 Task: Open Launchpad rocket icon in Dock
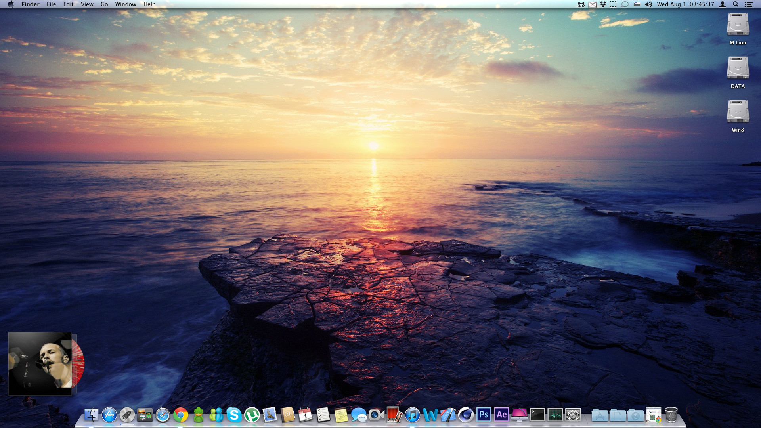click(127, 415)
